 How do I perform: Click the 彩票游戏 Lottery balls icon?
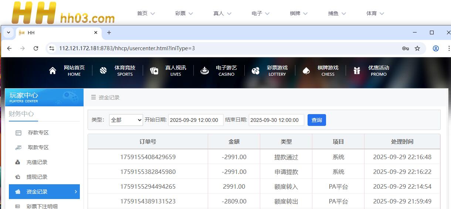coord(255,71)
